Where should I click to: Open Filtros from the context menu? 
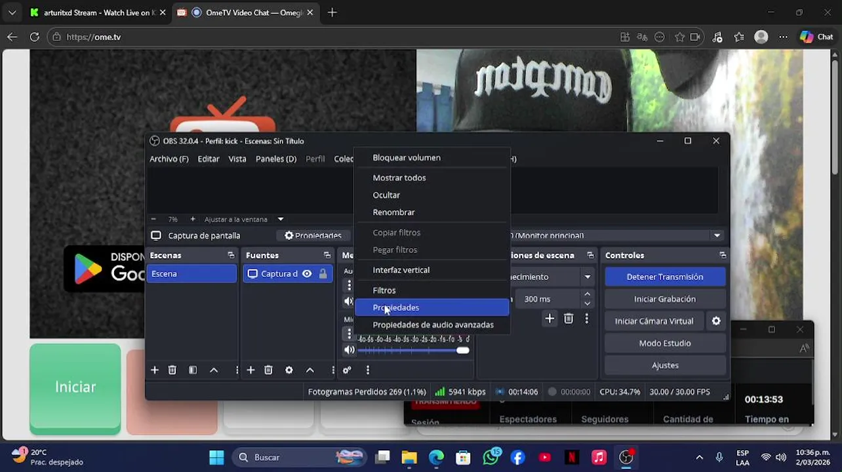384,290
